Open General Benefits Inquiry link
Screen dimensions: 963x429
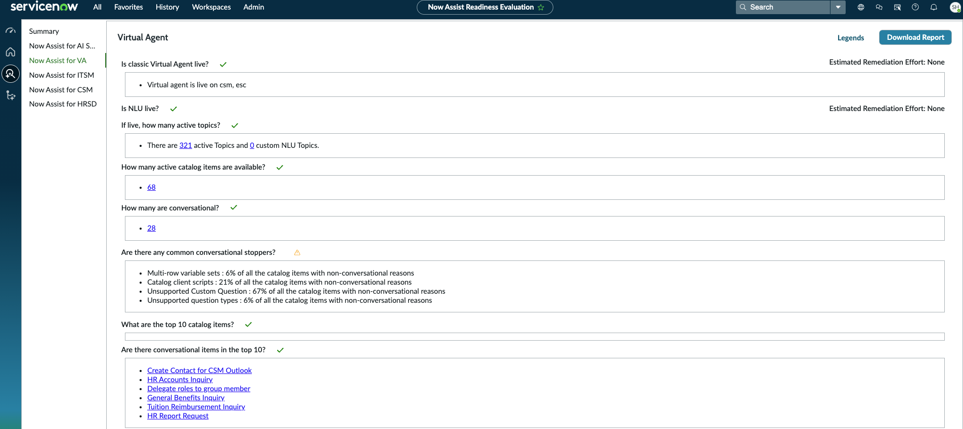tap(186, 398)
